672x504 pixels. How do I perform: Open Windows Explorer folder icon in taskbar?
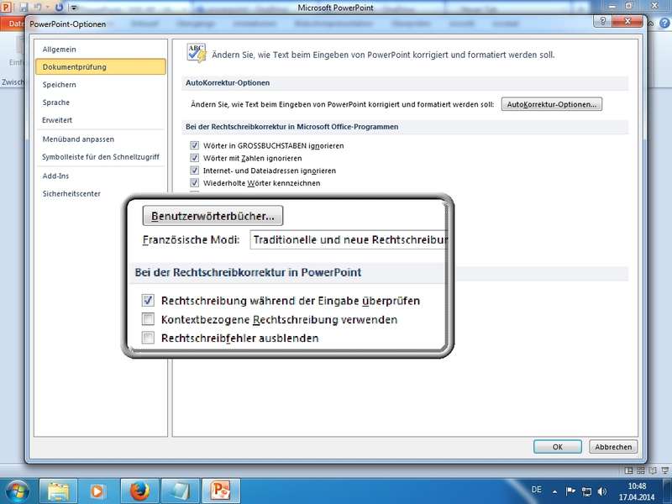[x=58, y=491]
